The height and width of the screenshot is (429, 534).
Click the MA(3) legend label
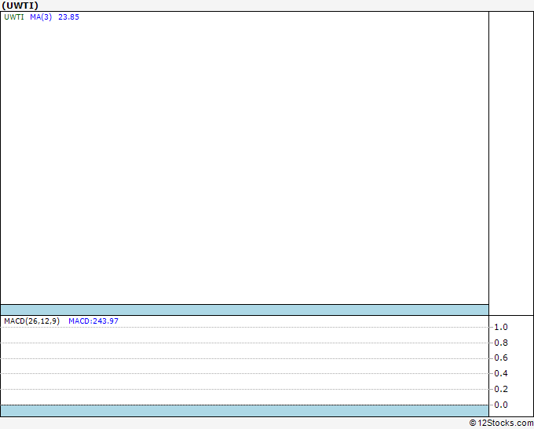click(41, 17)
